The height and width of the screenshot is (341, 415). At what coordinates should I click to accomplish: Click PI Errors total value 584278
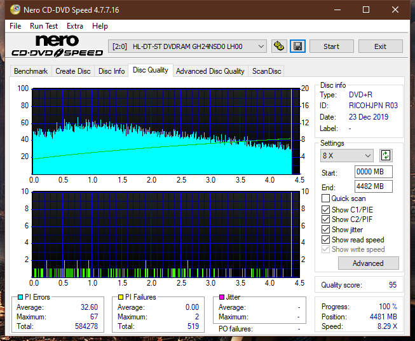click(x=86, y=326)
